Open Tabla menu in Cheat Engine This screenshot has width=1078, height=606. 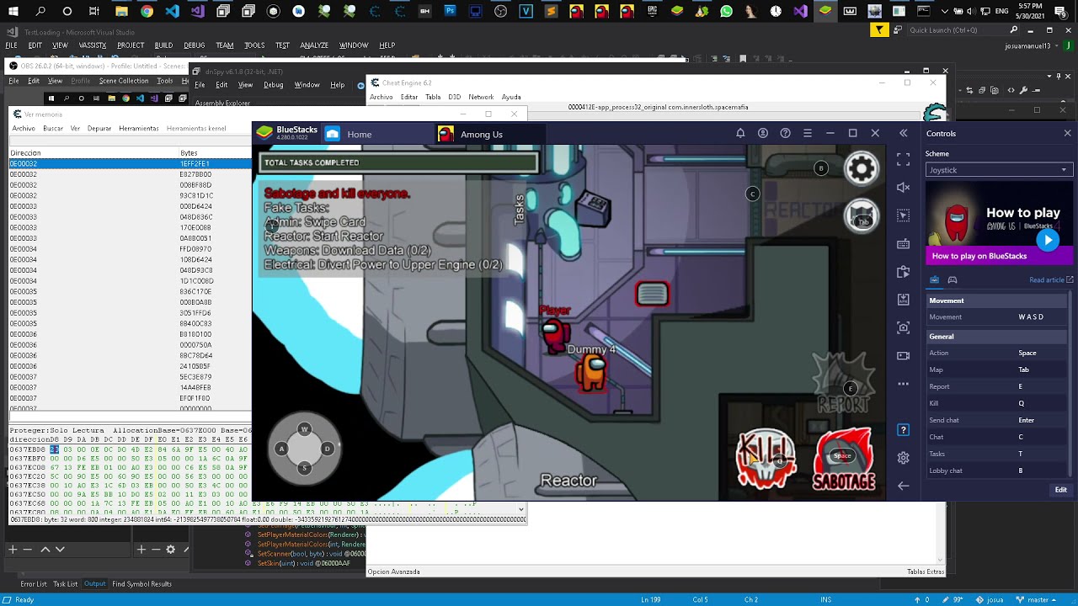(433, 97)
